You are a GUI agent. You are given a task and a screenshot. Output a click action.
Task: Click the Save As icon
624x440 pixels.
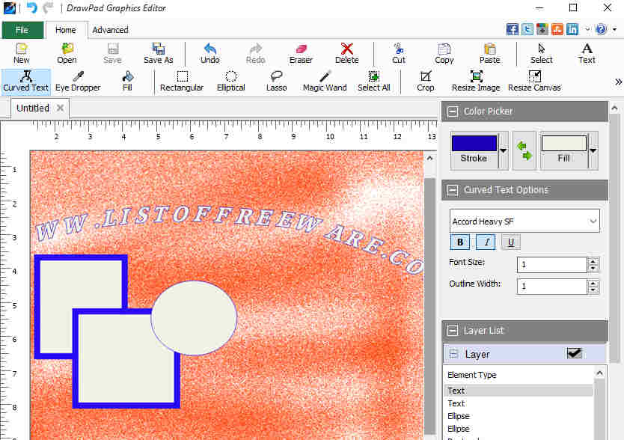tap(159, 53)
